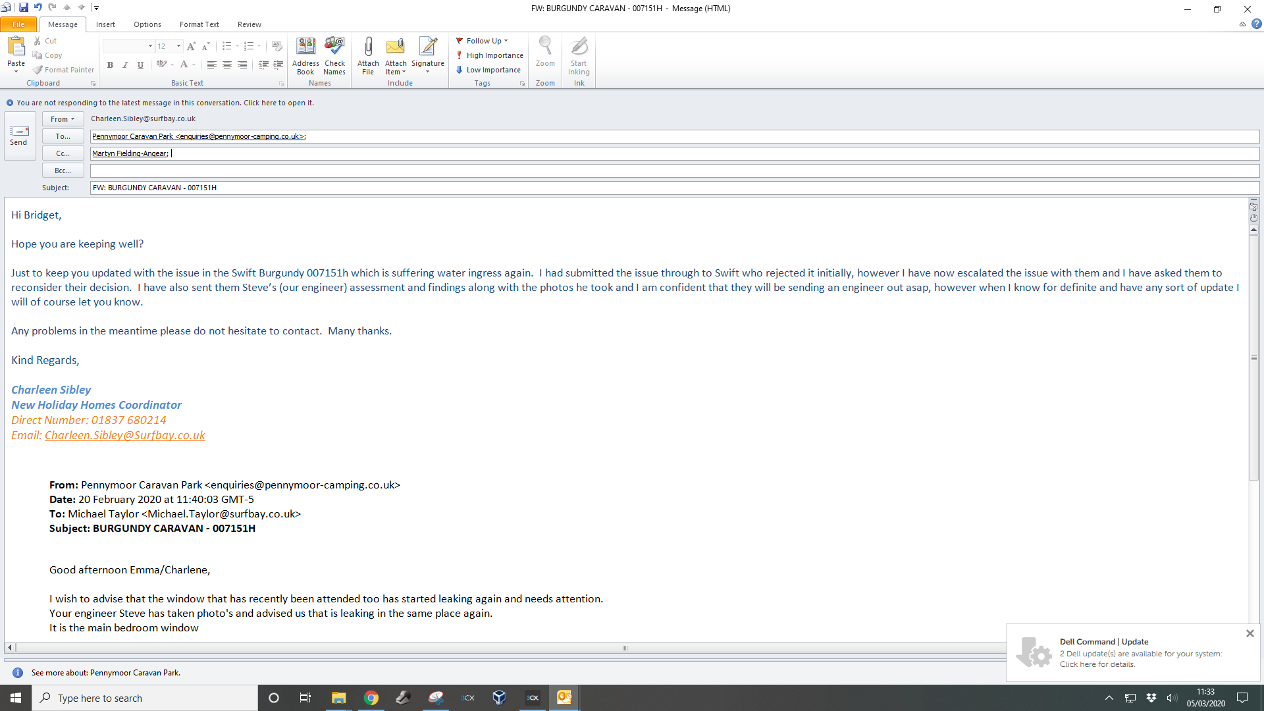Open the font color dropdown arrow
The height and width of the screenshot is (711, 1264).
(194, 65)
